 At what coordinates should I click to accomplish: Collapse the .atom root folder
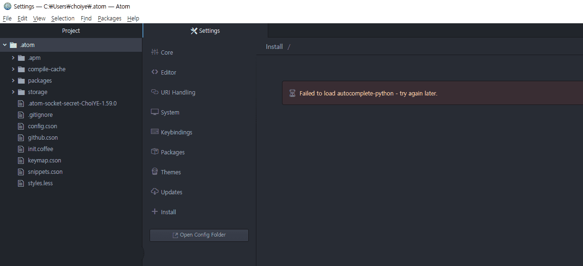(5, 45)
